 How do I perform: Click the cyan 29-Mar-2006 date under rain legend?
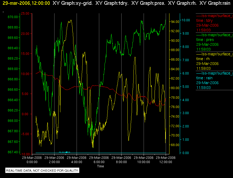pos(207,83)
